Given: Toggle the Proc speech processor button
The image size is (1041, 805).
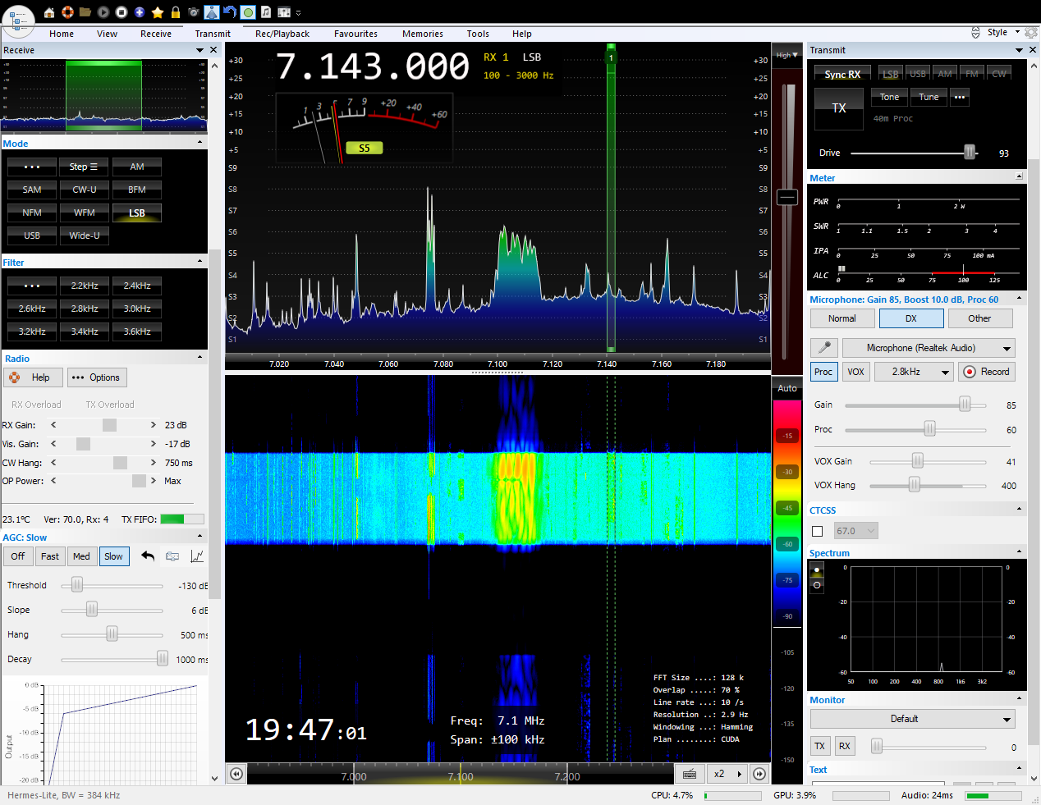Looking at the screenshot, I should click(823, 372).
